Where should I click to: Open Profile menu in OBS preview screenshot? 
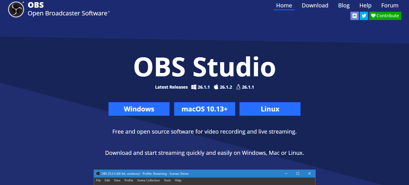pyautogui.click(x=129, y=180)
